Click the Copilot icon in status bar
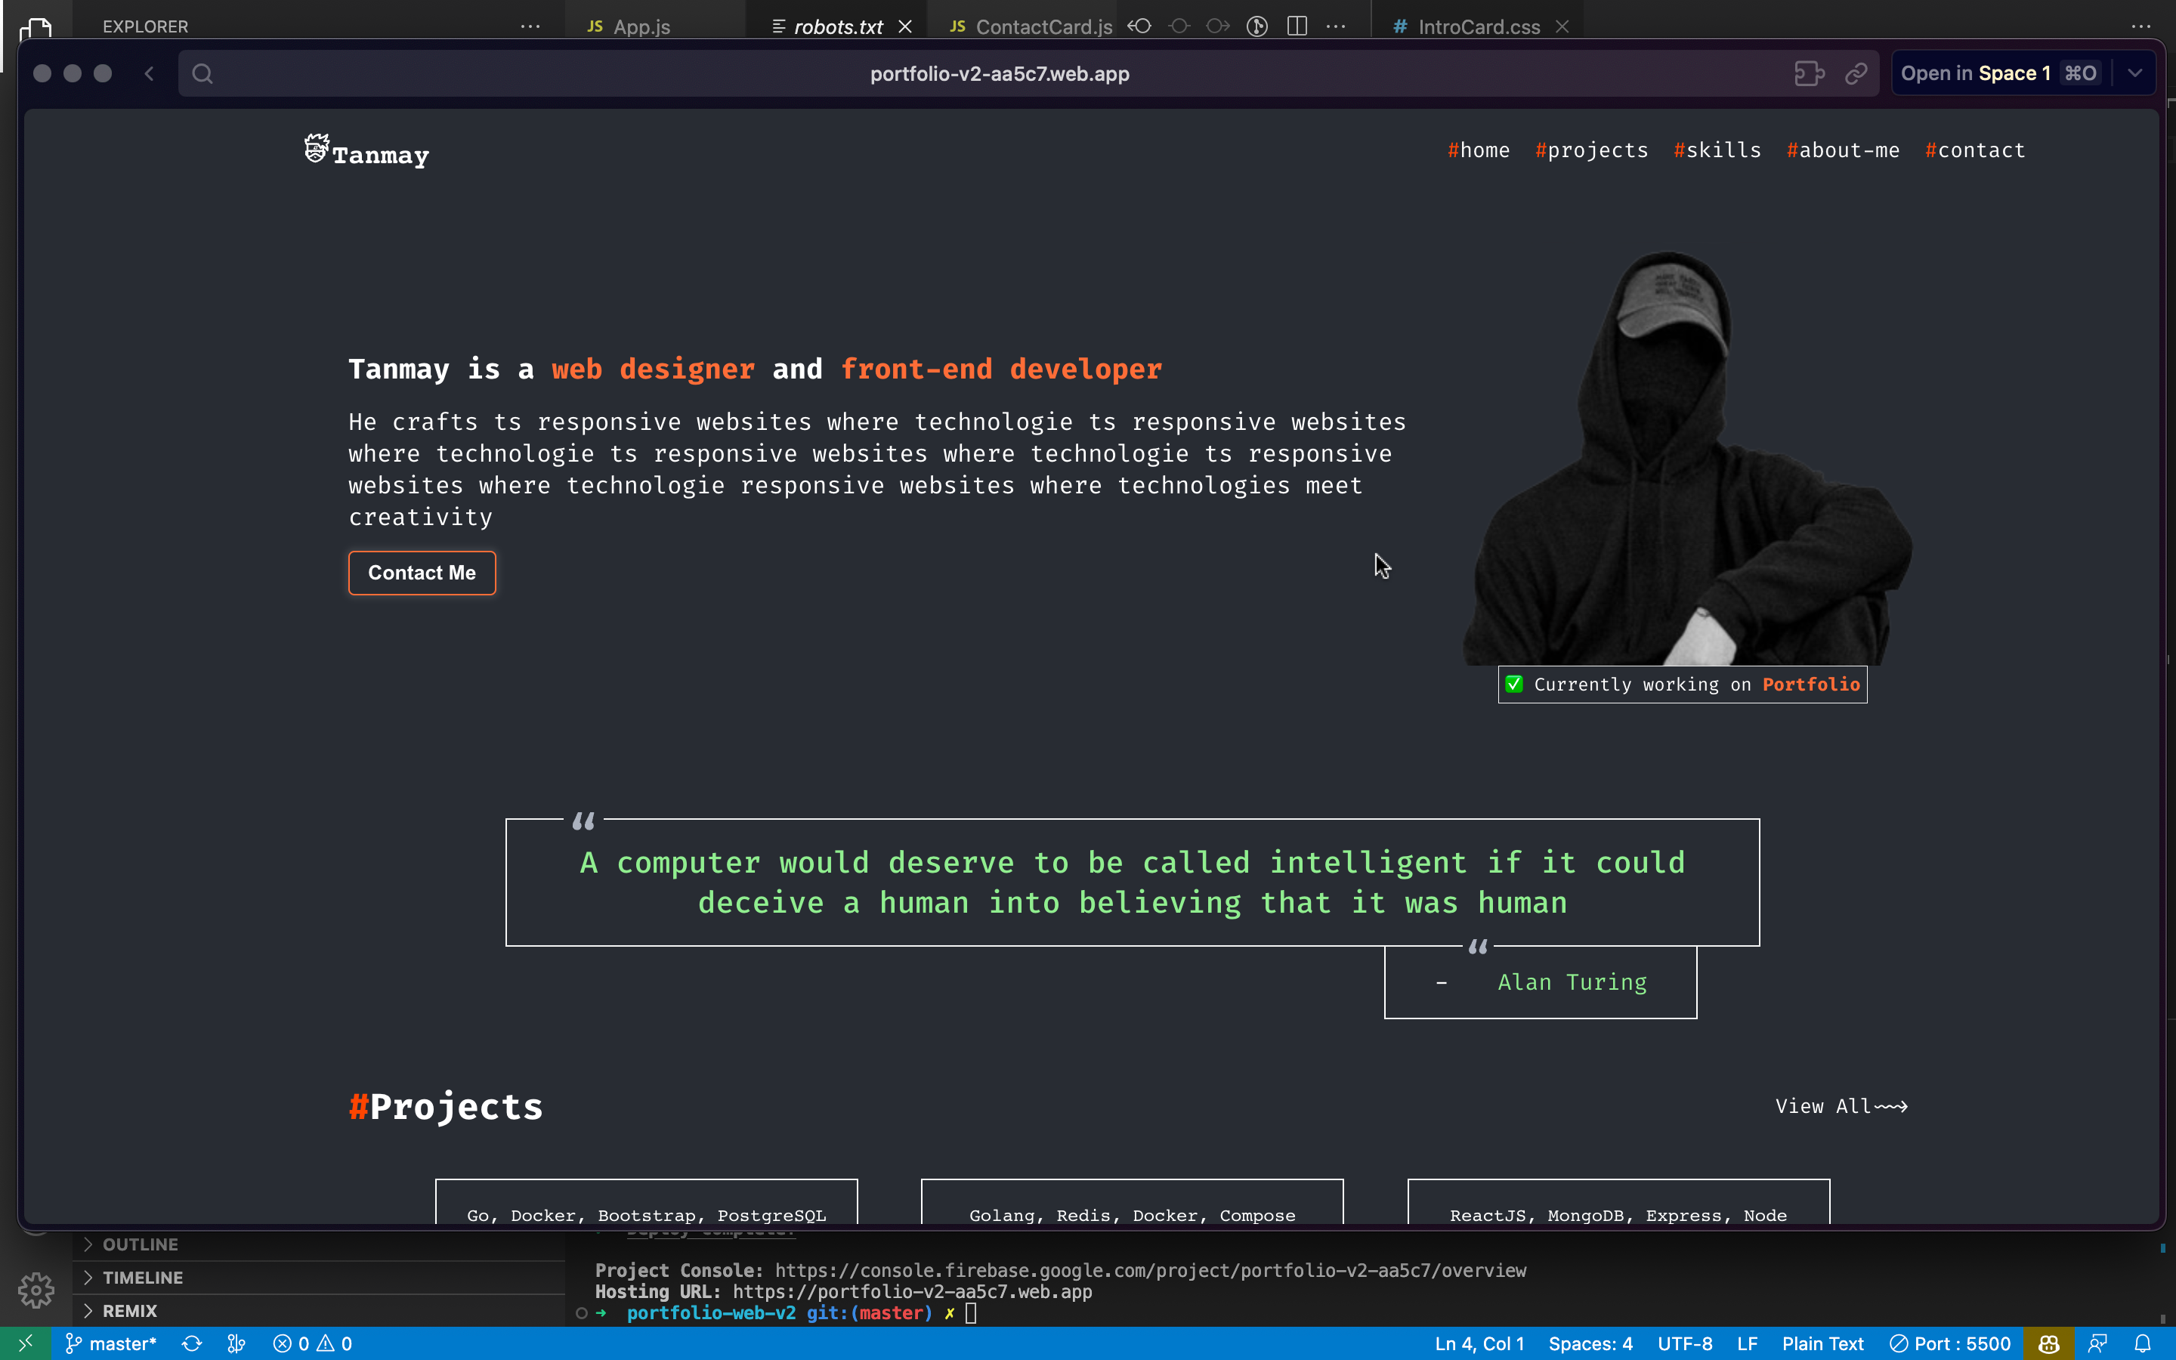This screenshot has height=1360, width=2176. click(x=2049, y=1344)
